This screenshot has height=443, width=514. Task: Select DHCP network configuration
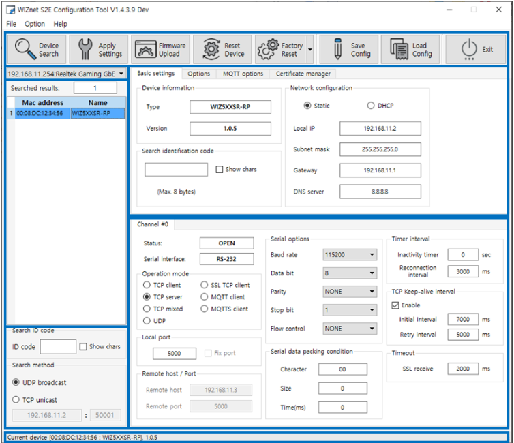pyautogui.click(x=380, y=106)
